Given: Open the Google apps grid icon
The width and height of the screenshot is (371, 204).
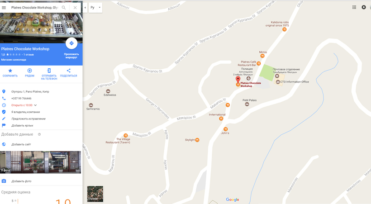Looking at the screenshot, I should (x=354, y=7).
